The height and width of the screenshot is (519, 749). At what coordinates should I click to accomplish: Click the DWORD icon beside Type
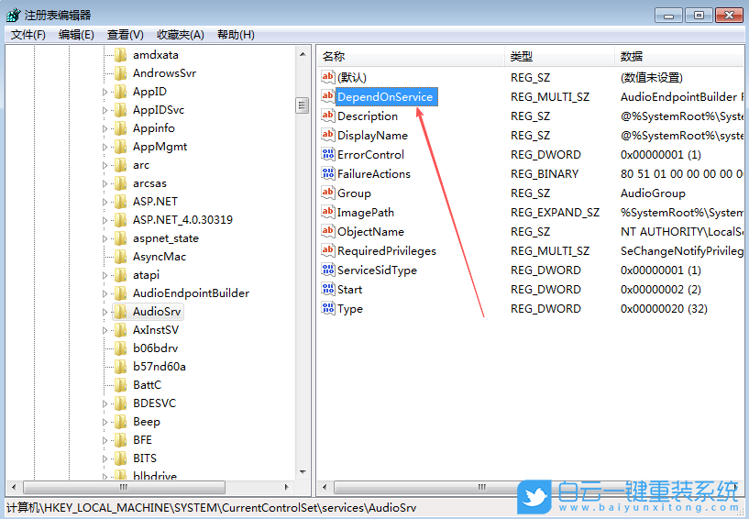pyautogui.click(x=327, y=308)
